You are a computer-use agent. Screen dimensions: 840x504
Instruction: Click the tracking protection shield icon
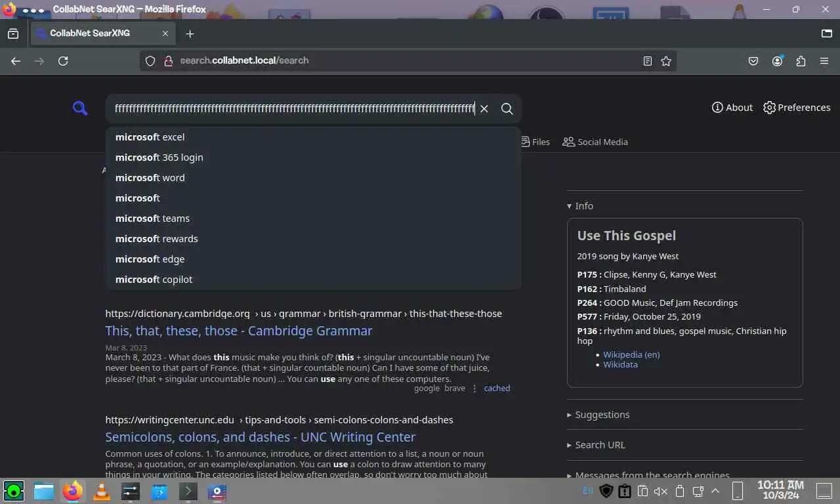pos(150,61)
